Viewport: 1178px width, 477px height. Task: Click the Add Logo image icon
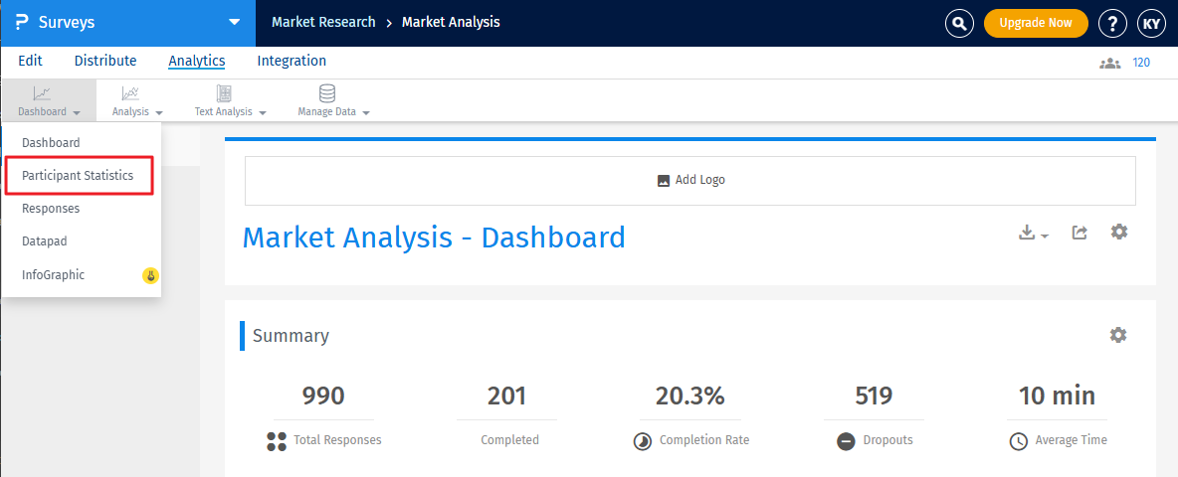point(664,180)
